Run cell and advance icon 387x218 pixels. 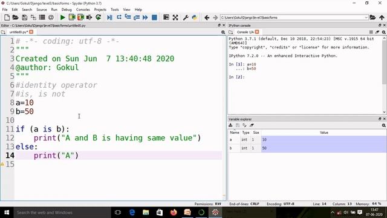click(80, 18)
